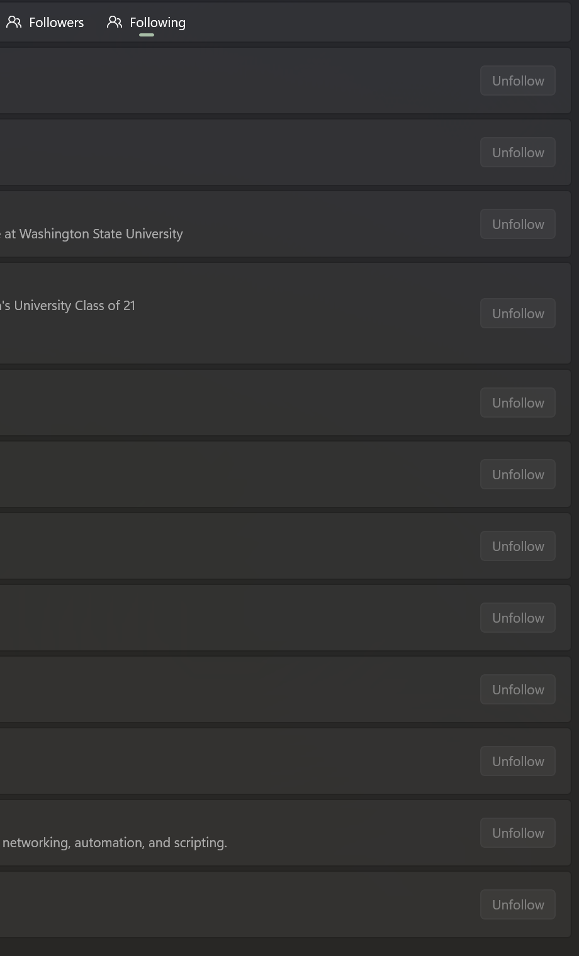Click Unfollow on the sixth listed user
Screen dimensions: 579x956
click(x=517, y=474)
